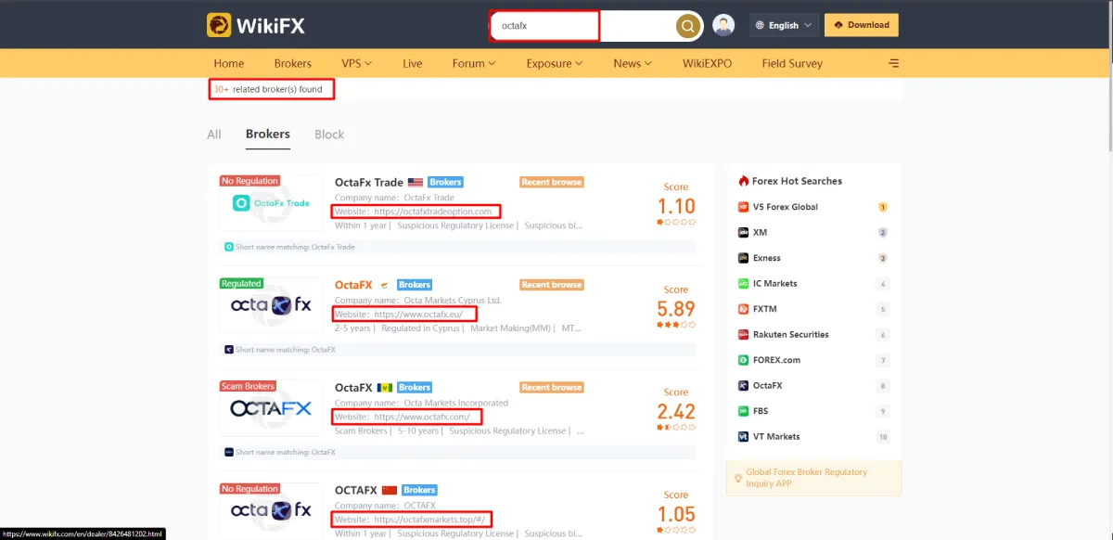
Task: Open the OctaFx Trade broker title
Action: tap(369, 182)
